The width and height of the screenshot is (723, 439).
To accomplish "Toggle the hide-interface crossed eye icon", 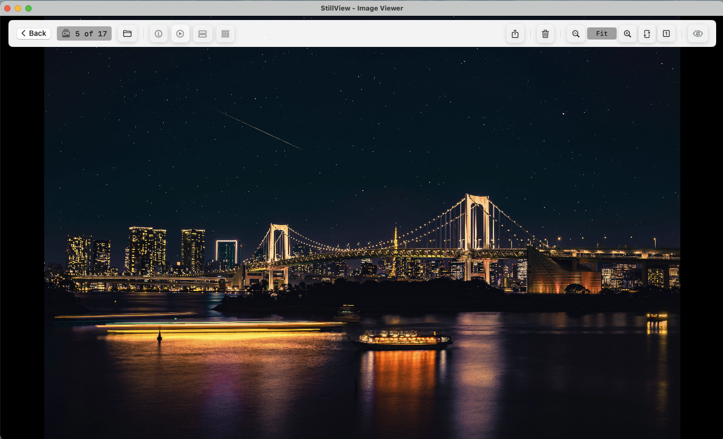I will click(698, 34).
